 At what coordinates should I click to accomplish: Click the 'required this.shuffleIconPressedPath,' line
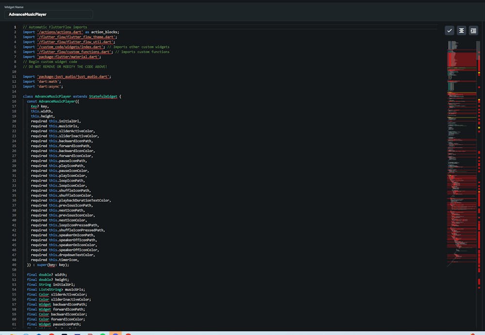[68, 230]
